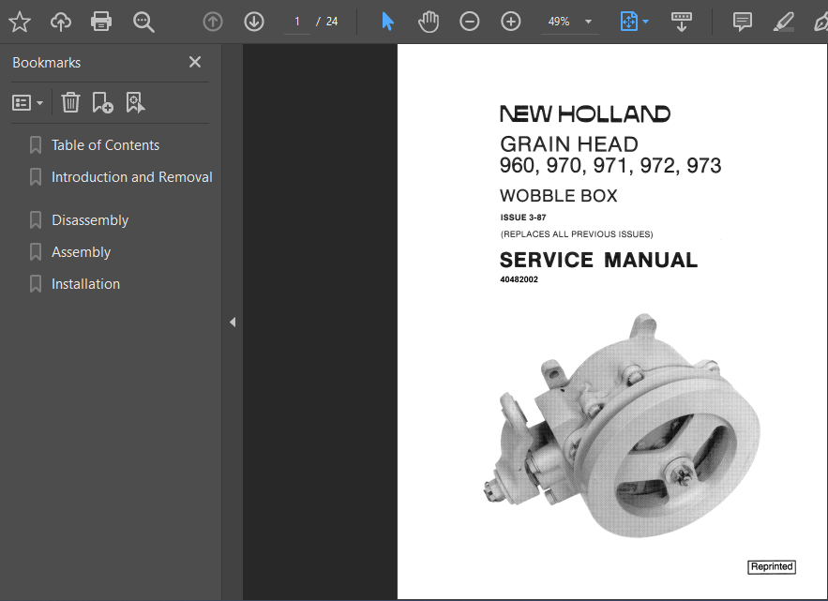This screenshot has height=601, width=828.
Task: Open the zoom percentage dropdown
Action: 586,21
